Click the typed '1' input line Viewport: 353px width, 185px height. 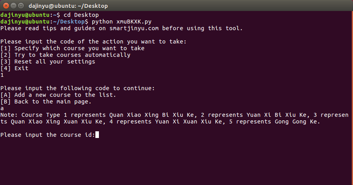click(2, 75)
